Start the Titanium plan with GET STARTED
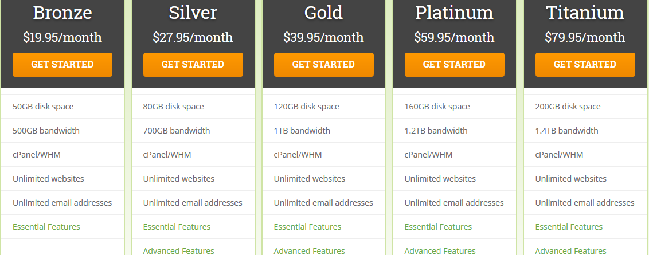The width and height of the screenshot is (649, 255). point(585,65)
